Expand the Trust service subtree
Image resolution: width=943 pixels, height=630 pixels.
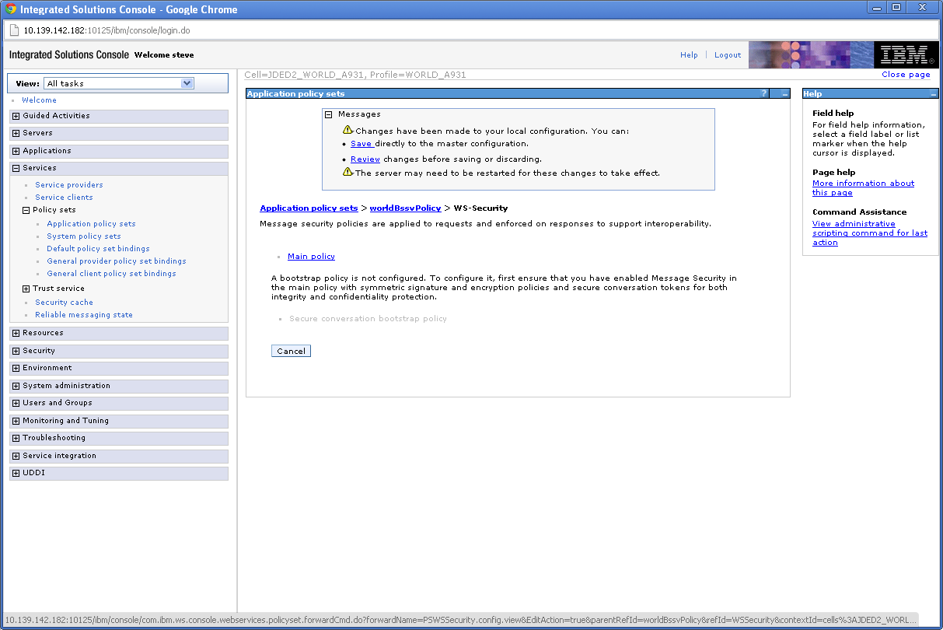pos(26,289)
